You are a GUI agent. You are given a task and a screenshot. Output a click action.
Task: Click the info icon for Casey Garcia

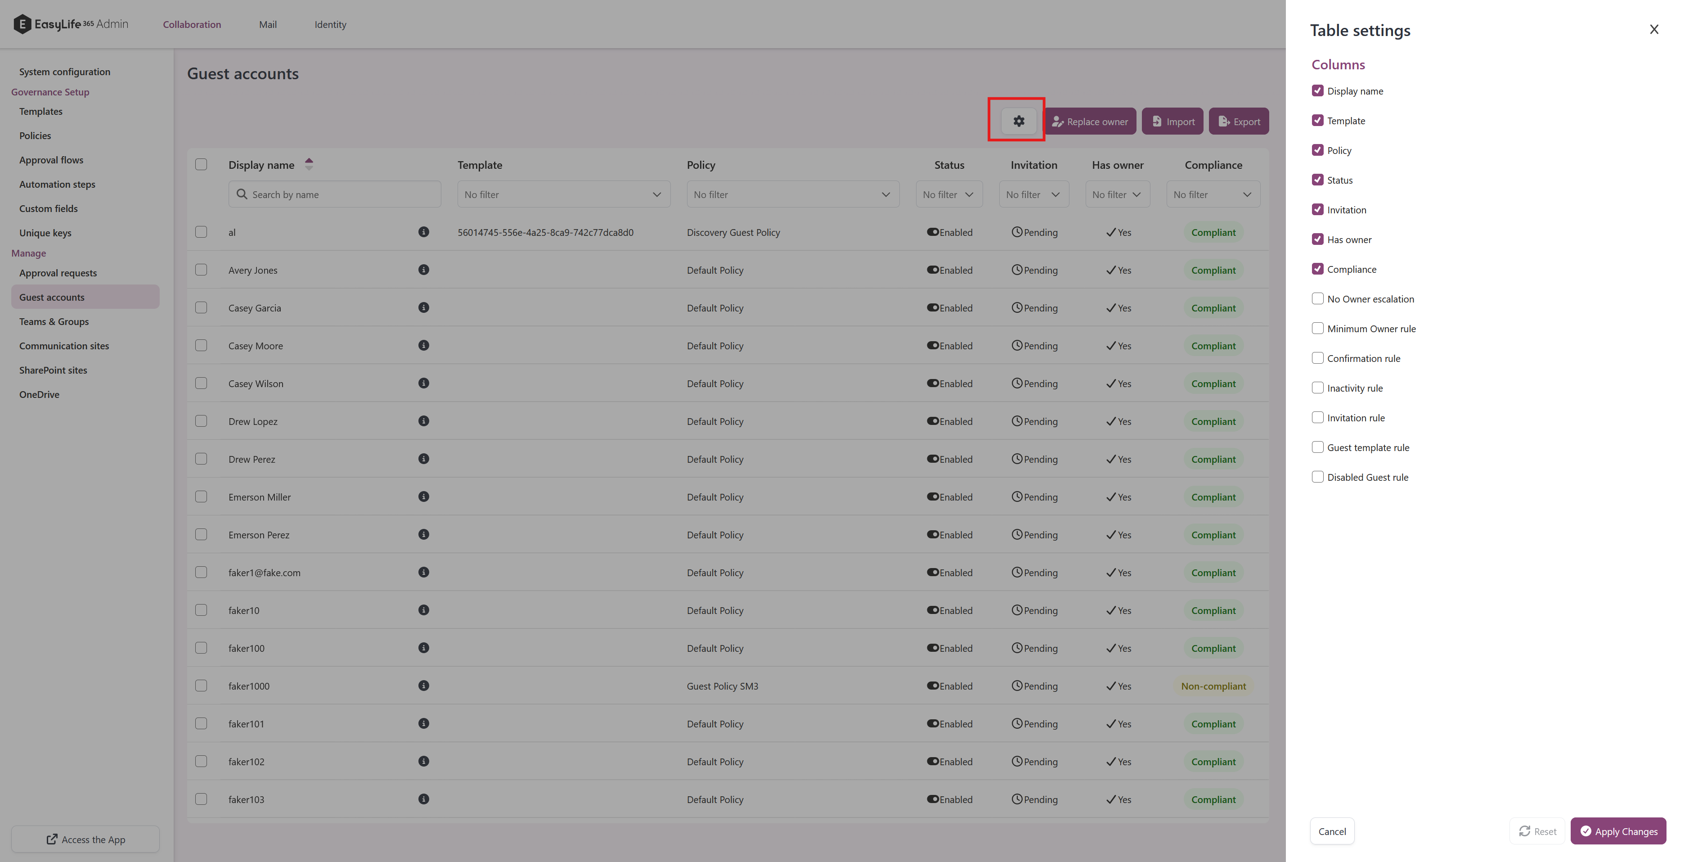coord(423,308)
